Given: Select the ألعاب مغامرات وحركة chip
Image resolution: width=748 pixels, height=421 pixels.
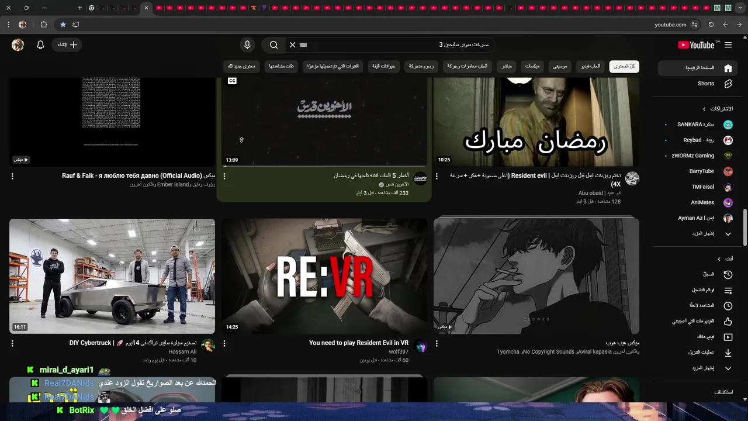Looking at the screenshot, I should [467, 67].
